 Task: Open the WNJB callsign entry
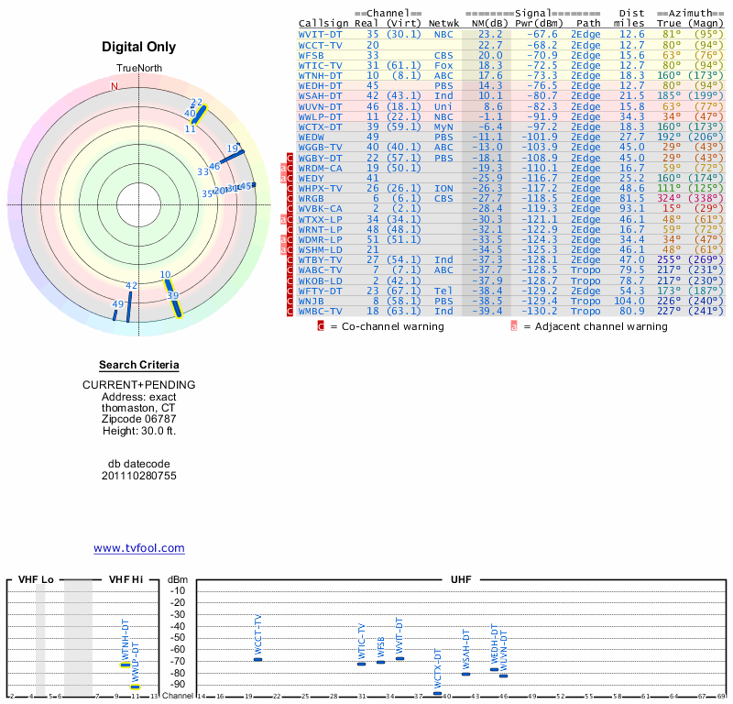tap(312, 301)
